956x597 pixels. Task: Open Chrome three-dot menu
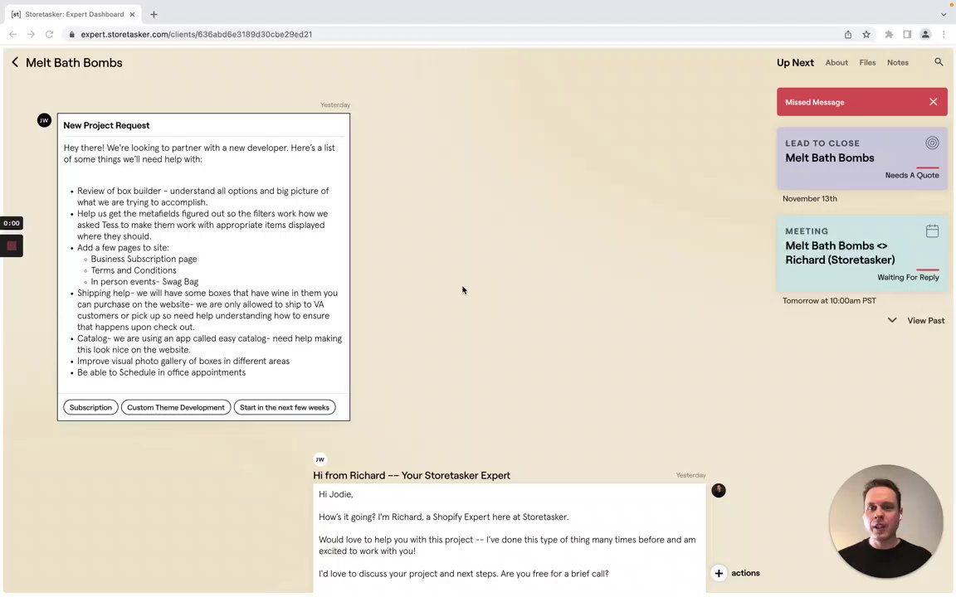944,34
